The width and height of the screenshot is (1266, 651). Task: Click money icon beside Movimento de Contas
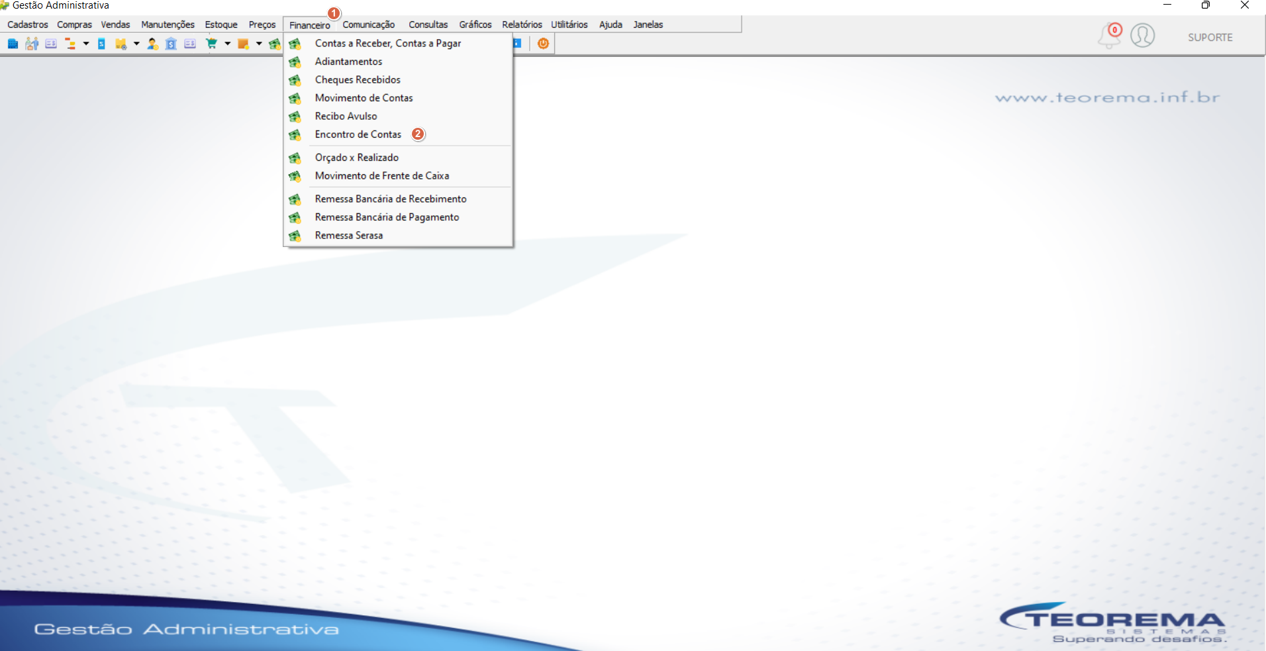click(295, 99)
